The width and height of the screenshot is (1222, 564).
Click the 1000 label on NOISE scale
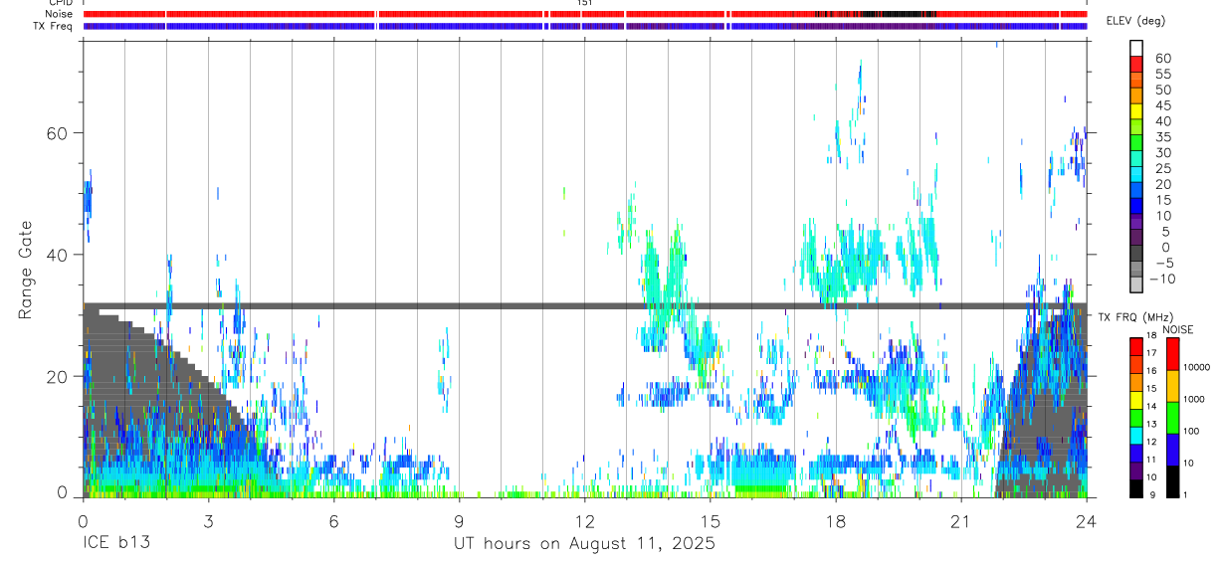tap(1196, 399)
